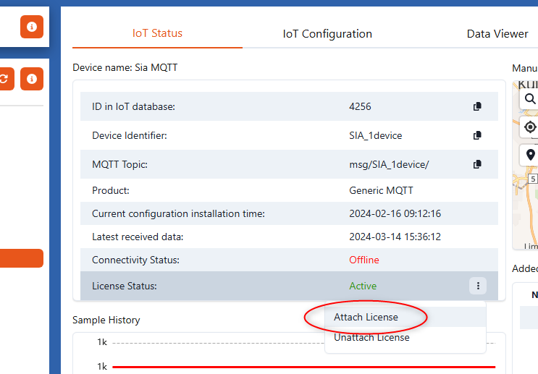Click the red Offline connectivity status
The width and height of the screenshot is (538, 374).
363,260
